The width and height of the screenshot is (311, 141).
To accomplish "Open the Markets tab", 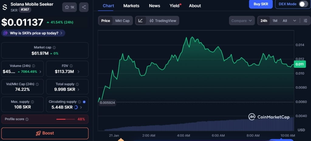I will coord(131,6).
